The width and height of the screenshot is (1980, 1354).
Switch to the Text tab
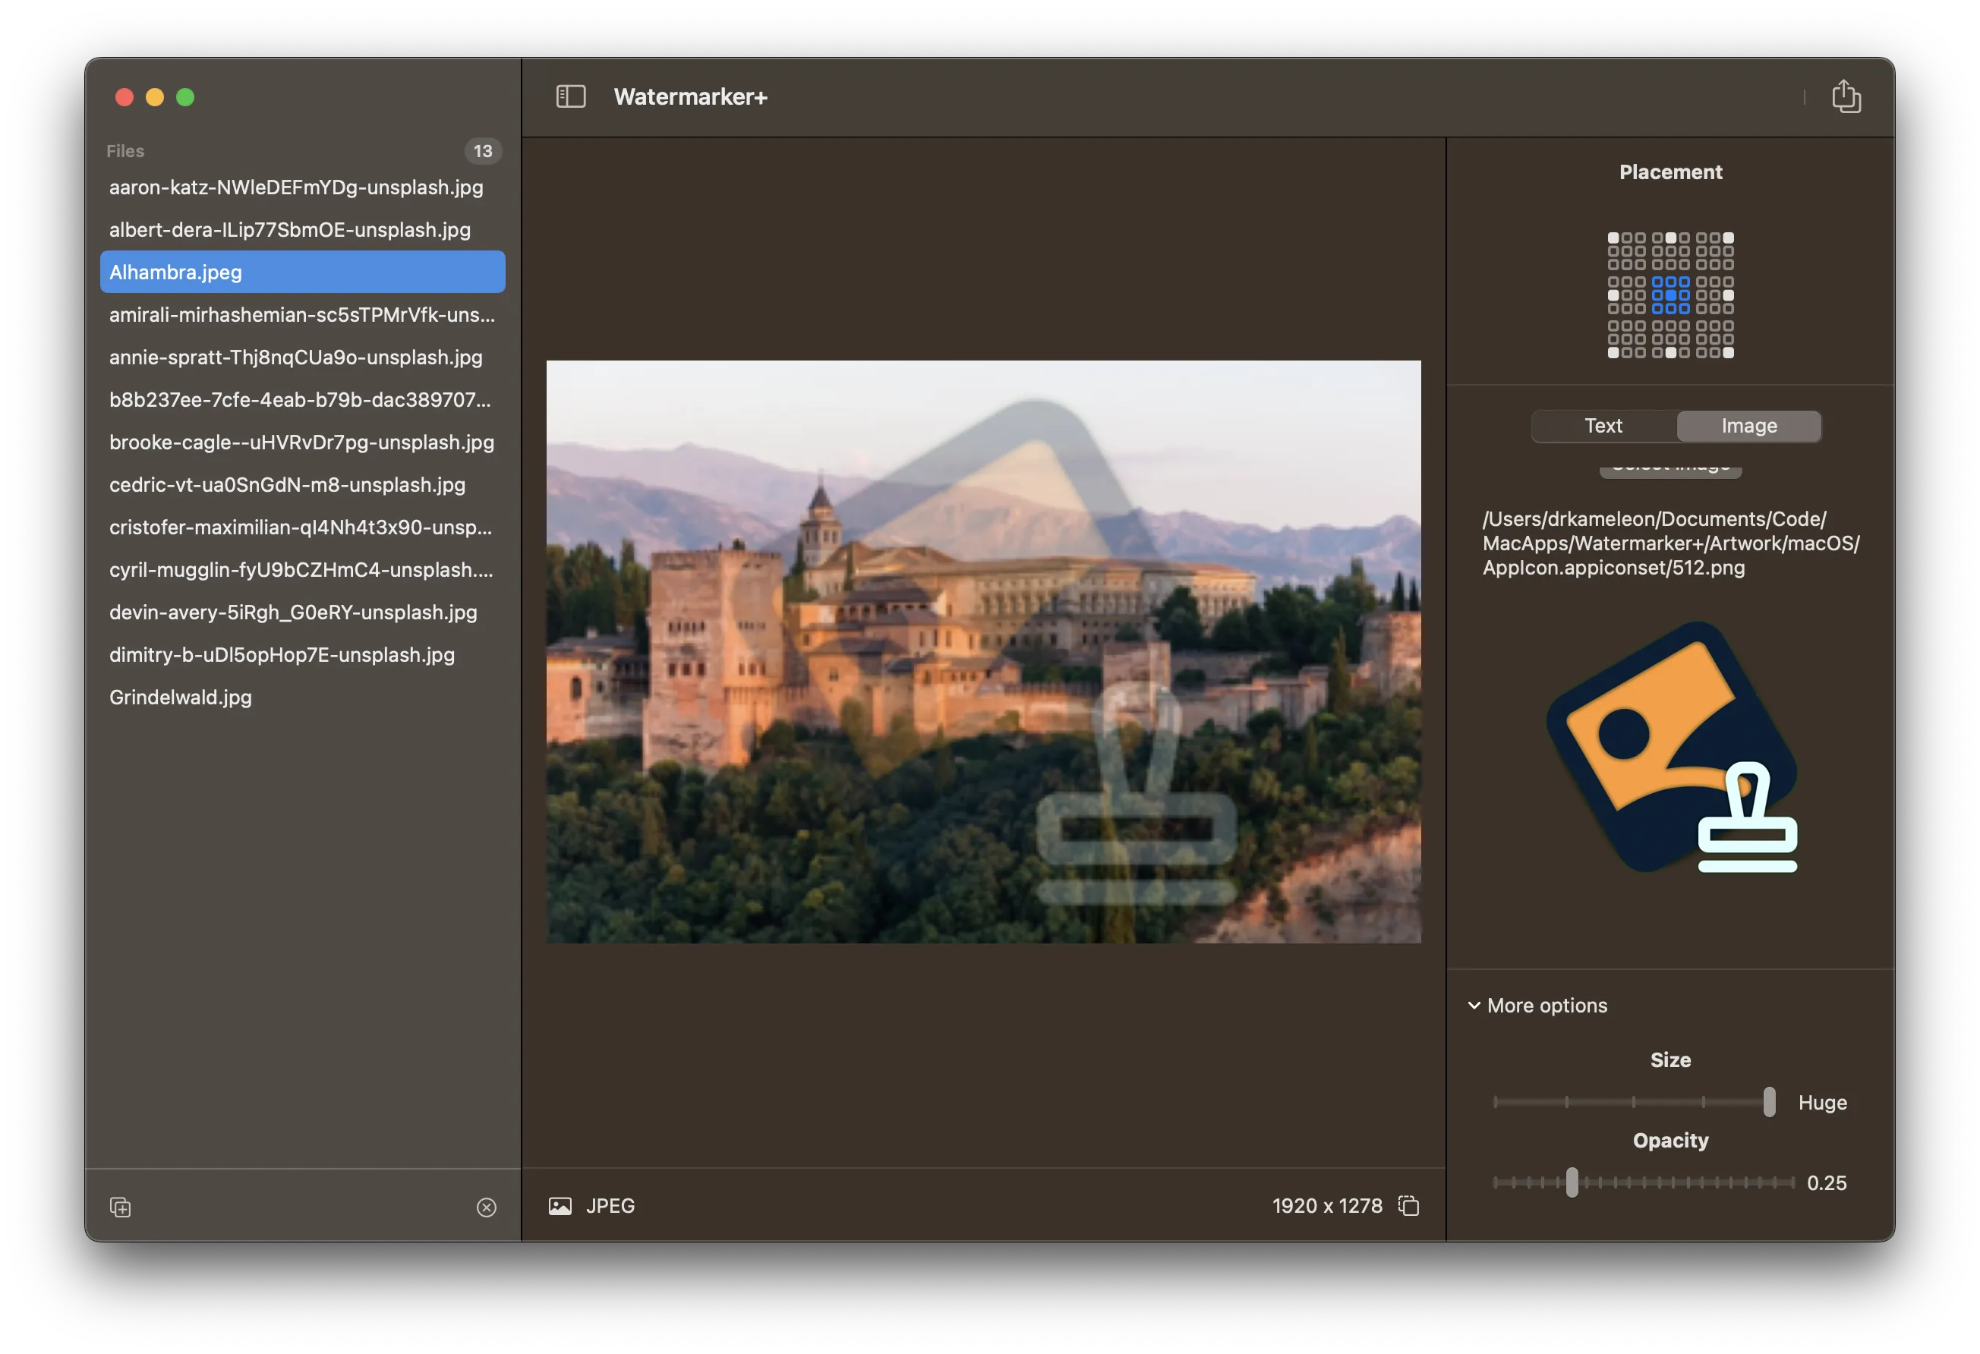[x=1603, y=426]
